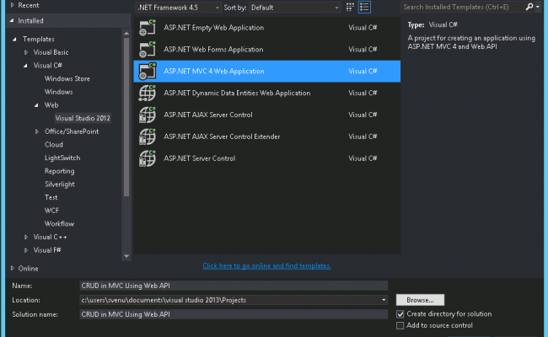This screenshot has height=337, width=548.
Task: Switch to small icons grid view
Action: coord(350,7)
